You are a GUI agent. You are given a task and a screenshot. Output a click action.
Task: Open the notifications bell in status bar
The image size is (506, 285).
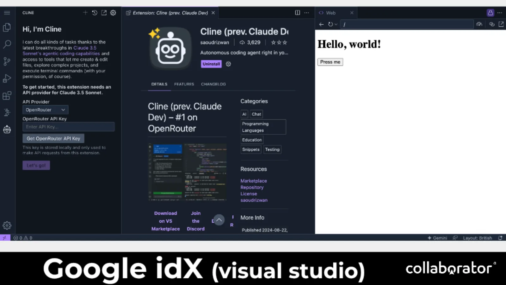[500, 238]
